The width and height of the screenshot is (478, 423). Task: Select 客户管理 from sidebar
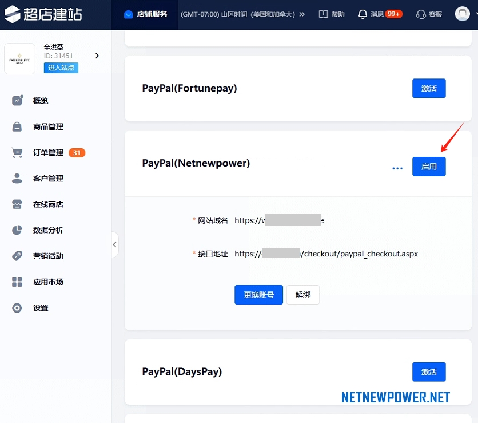click(x=48, y=178)
